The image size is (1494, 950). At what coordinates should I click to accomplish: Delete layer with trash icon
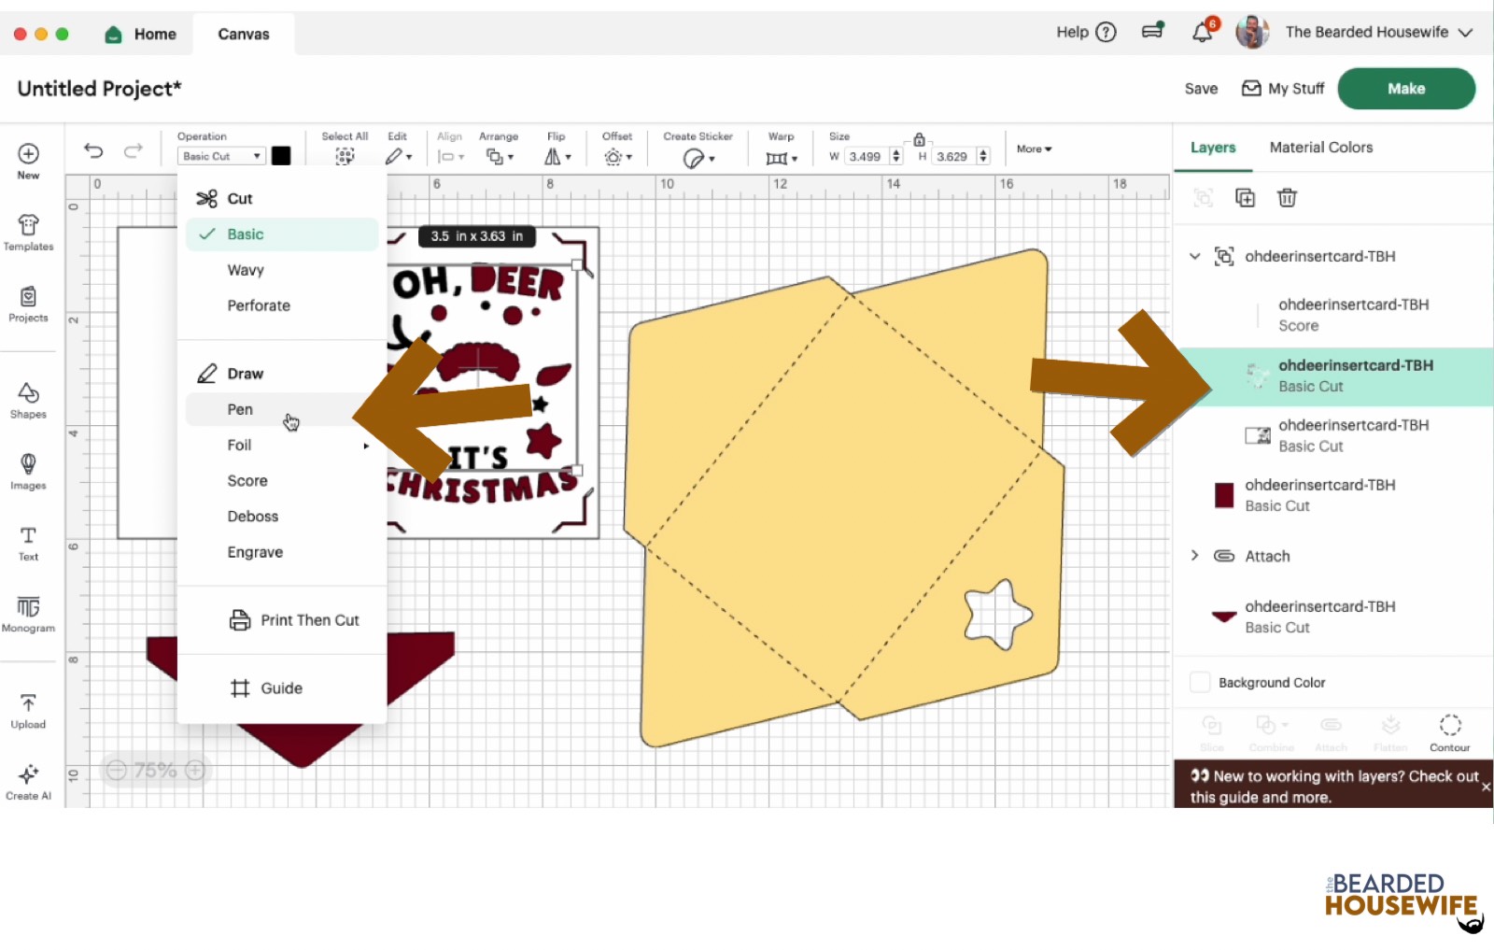(1287, 198)
